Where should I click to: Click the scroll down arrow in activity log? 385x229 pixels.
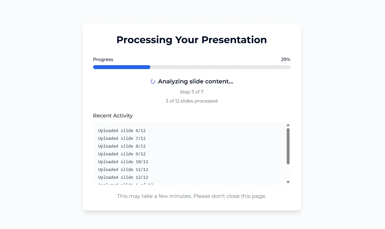[x=288, y=182]
